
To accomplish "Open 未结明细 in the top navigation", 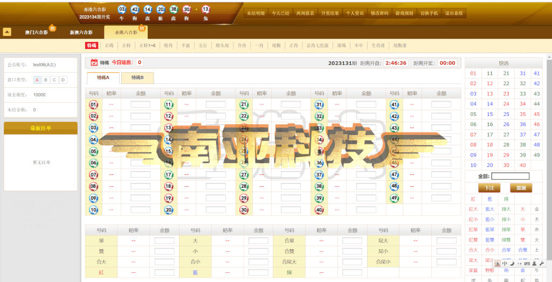I will pos(256,13).
